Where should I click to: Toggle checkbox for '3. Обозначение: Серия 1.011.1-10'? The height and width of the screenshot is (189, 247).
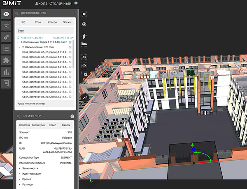point(70,42)
